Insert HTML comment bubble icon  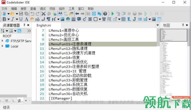[79, 19]
